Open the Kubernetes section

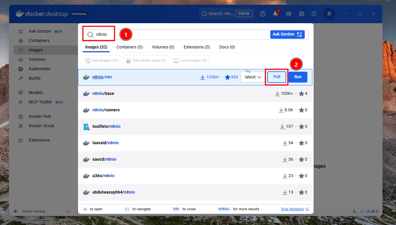point(39,69)
